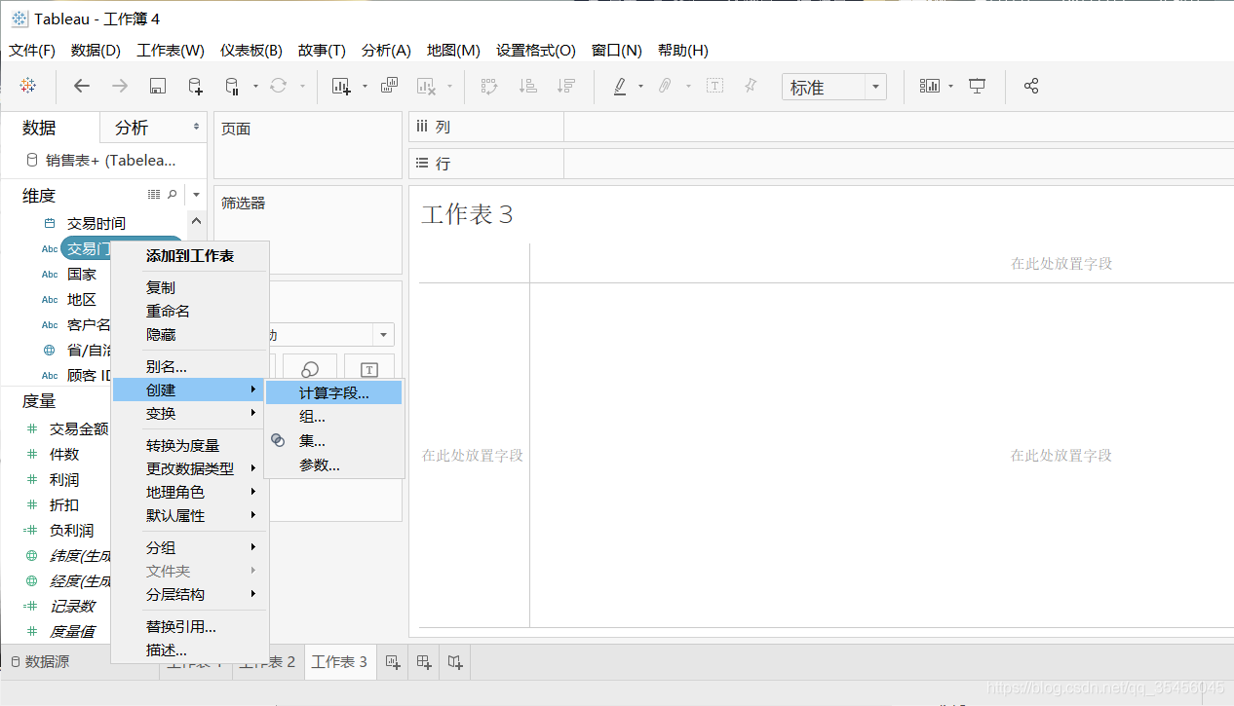The height and width of the screenshot is (706, 1234).
Task: Click the dimensions list scroll up arrow
Action: tap(196, 222)
